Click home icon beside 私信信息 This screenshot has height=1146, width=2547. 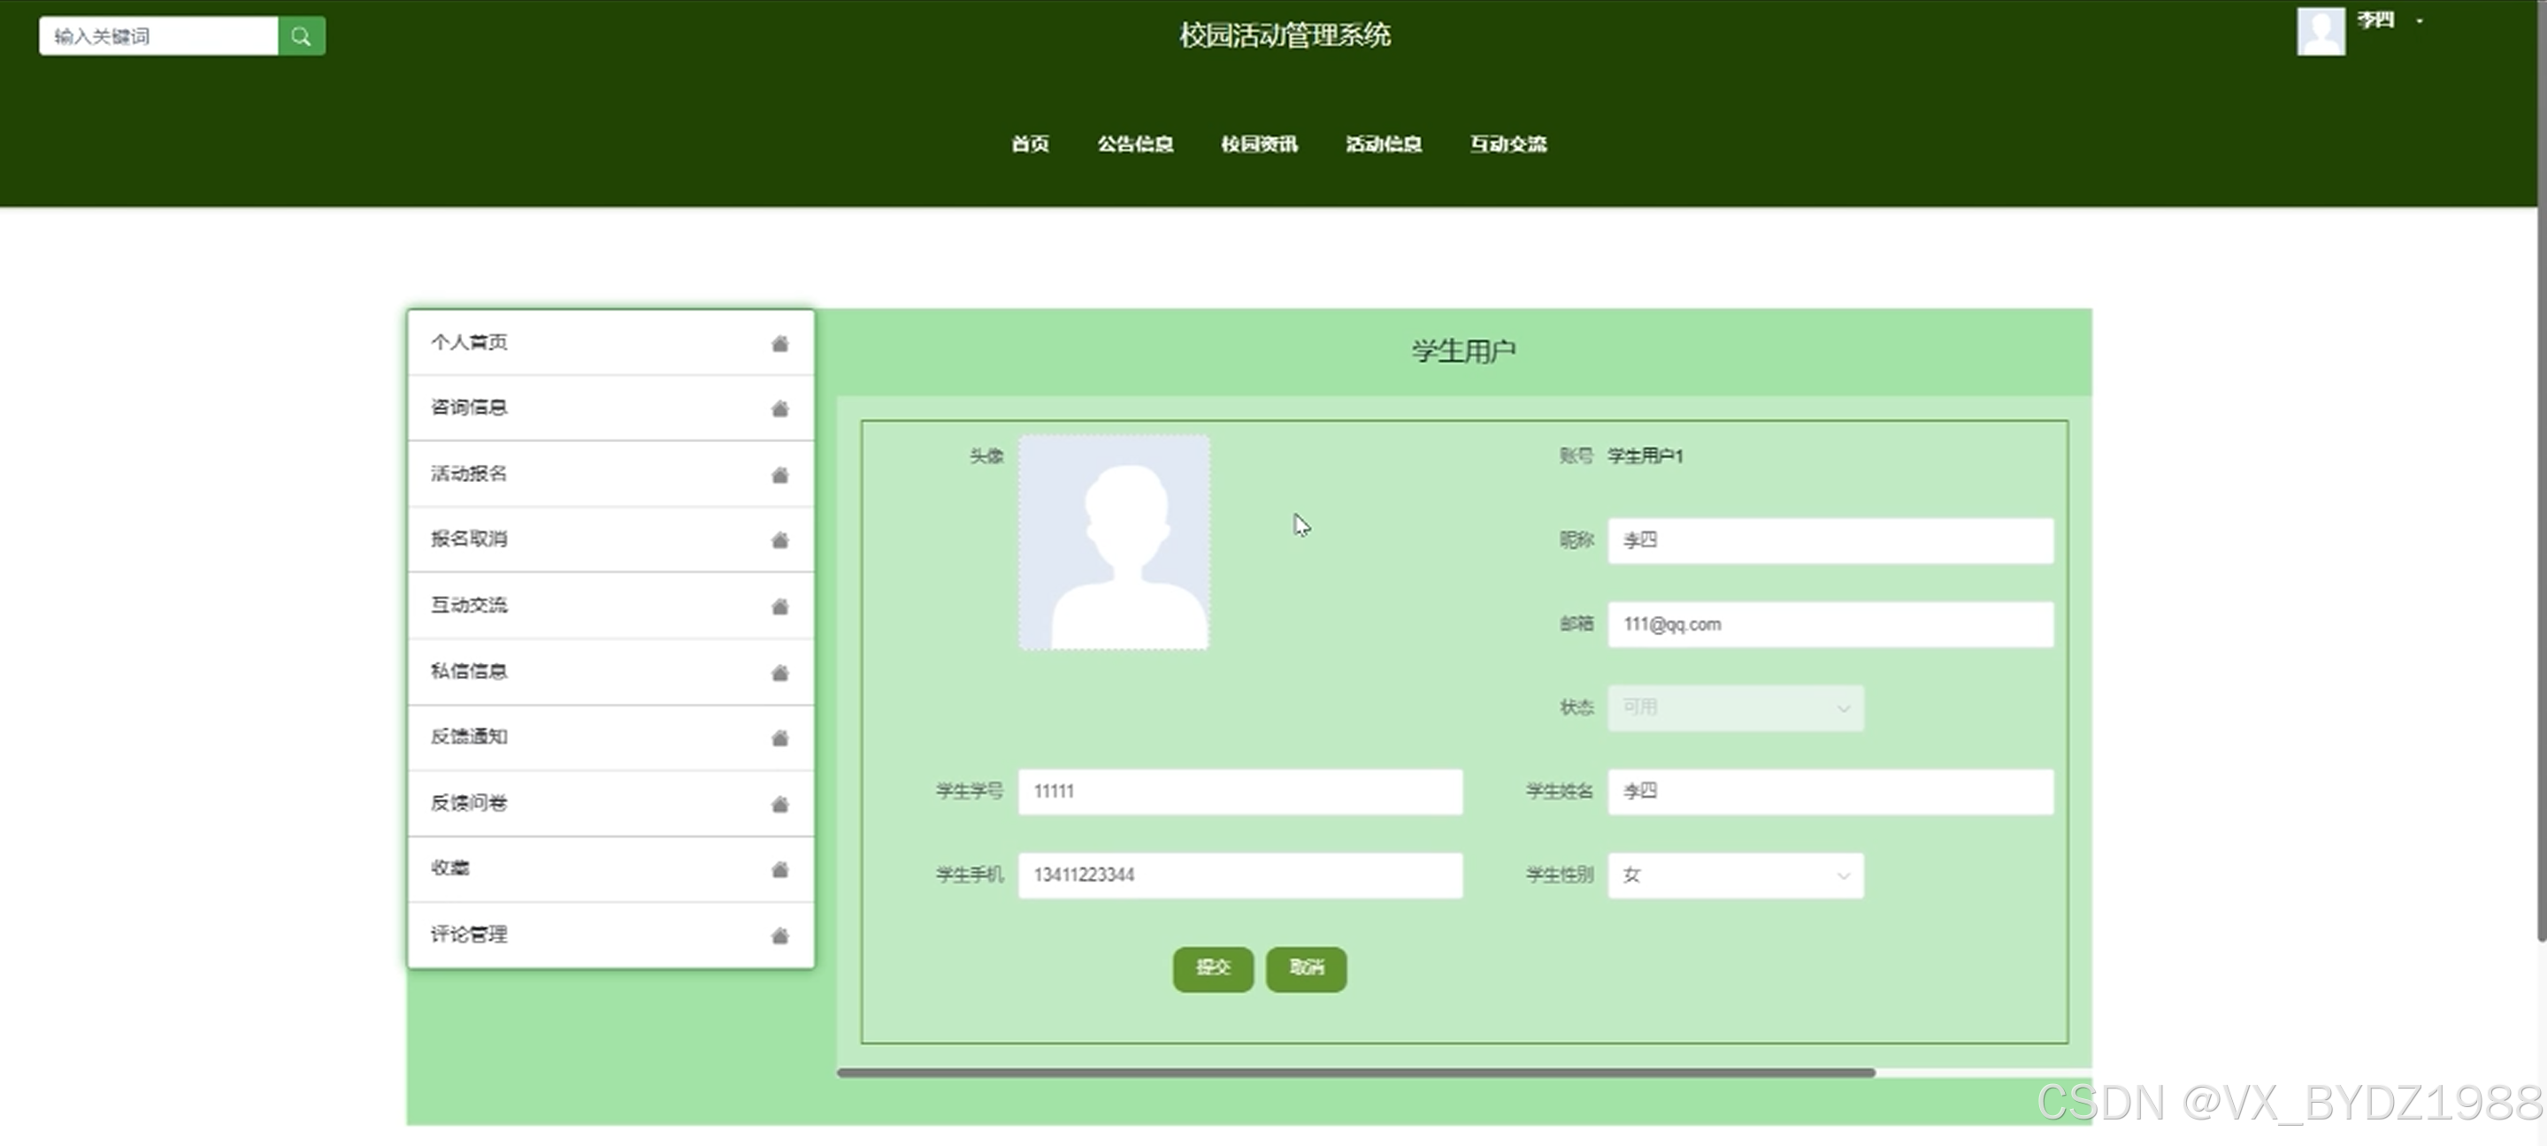[779, 673]
